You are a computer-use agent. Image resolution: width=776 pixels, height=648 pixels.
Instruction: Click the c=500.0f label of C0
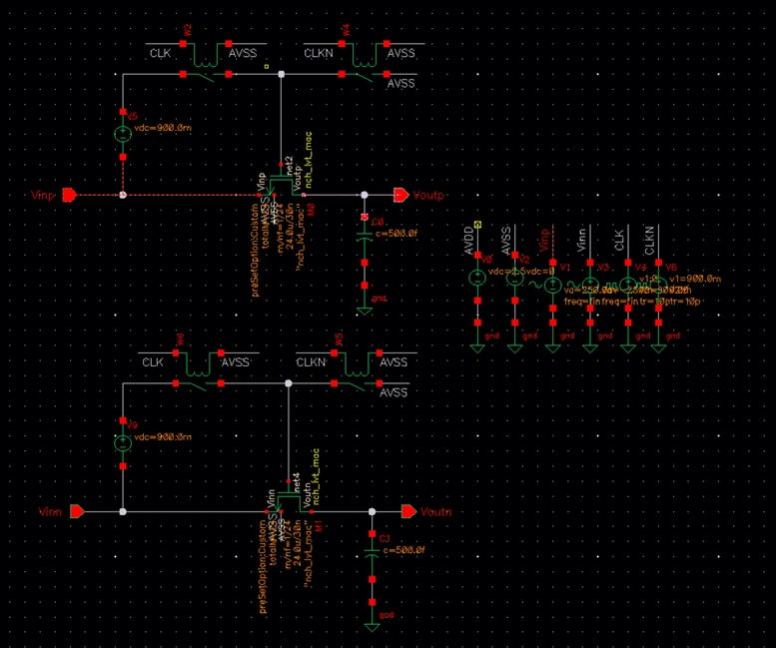pyautogui.click(x=396, y=233)
